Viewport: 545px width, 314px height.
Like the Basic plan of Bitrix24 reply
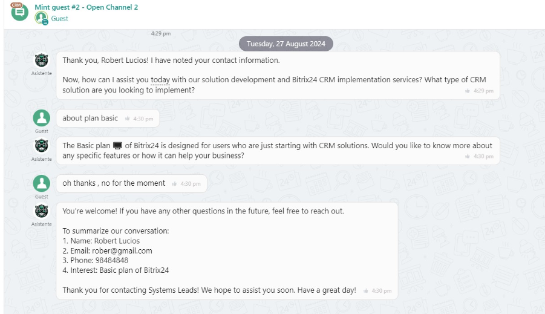(x=468, y=157)
